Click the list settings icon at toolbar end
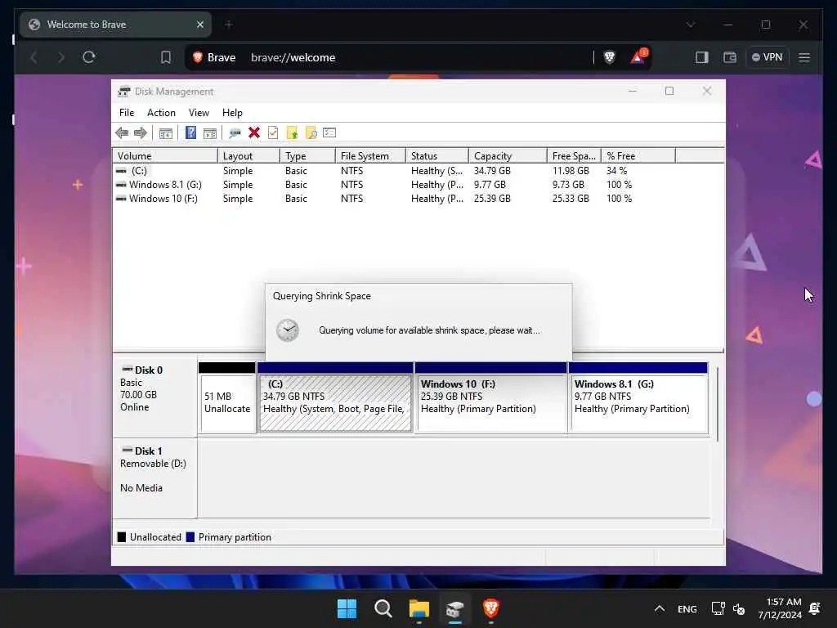The width and height of the screenshot is (837, 628). tap(329, 132)
